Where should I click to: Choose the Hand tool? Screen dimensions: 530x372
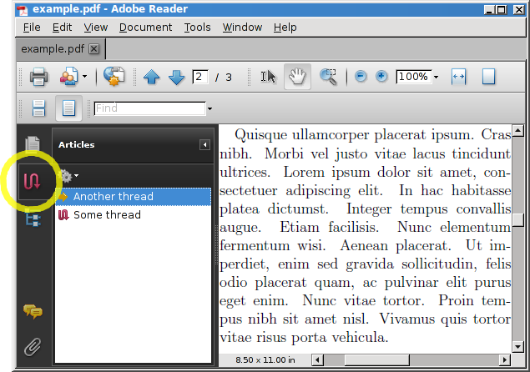pos(296,77)
